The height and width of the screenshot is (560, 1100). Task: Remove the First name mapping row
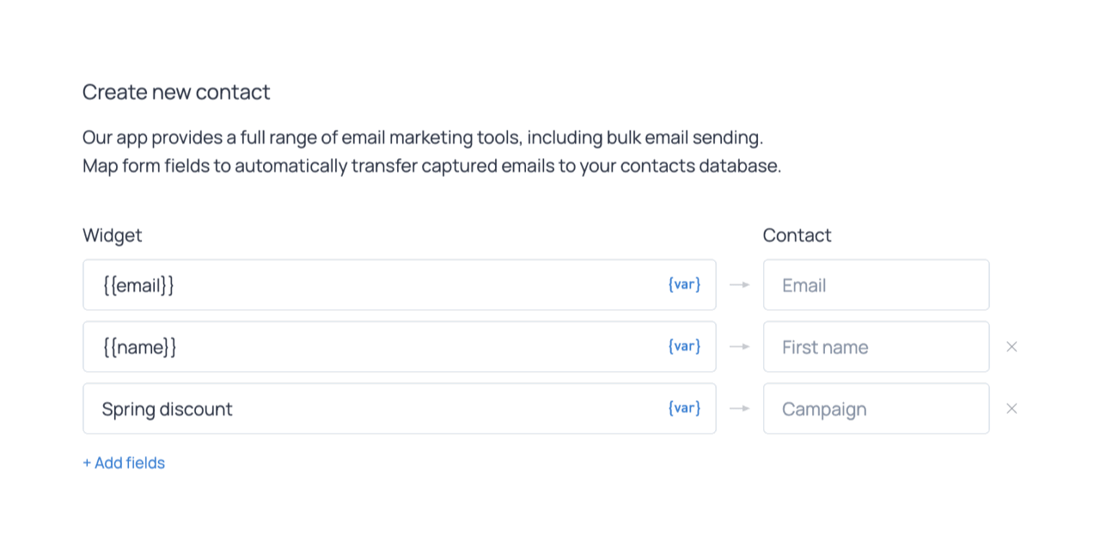coord(1011,347)
